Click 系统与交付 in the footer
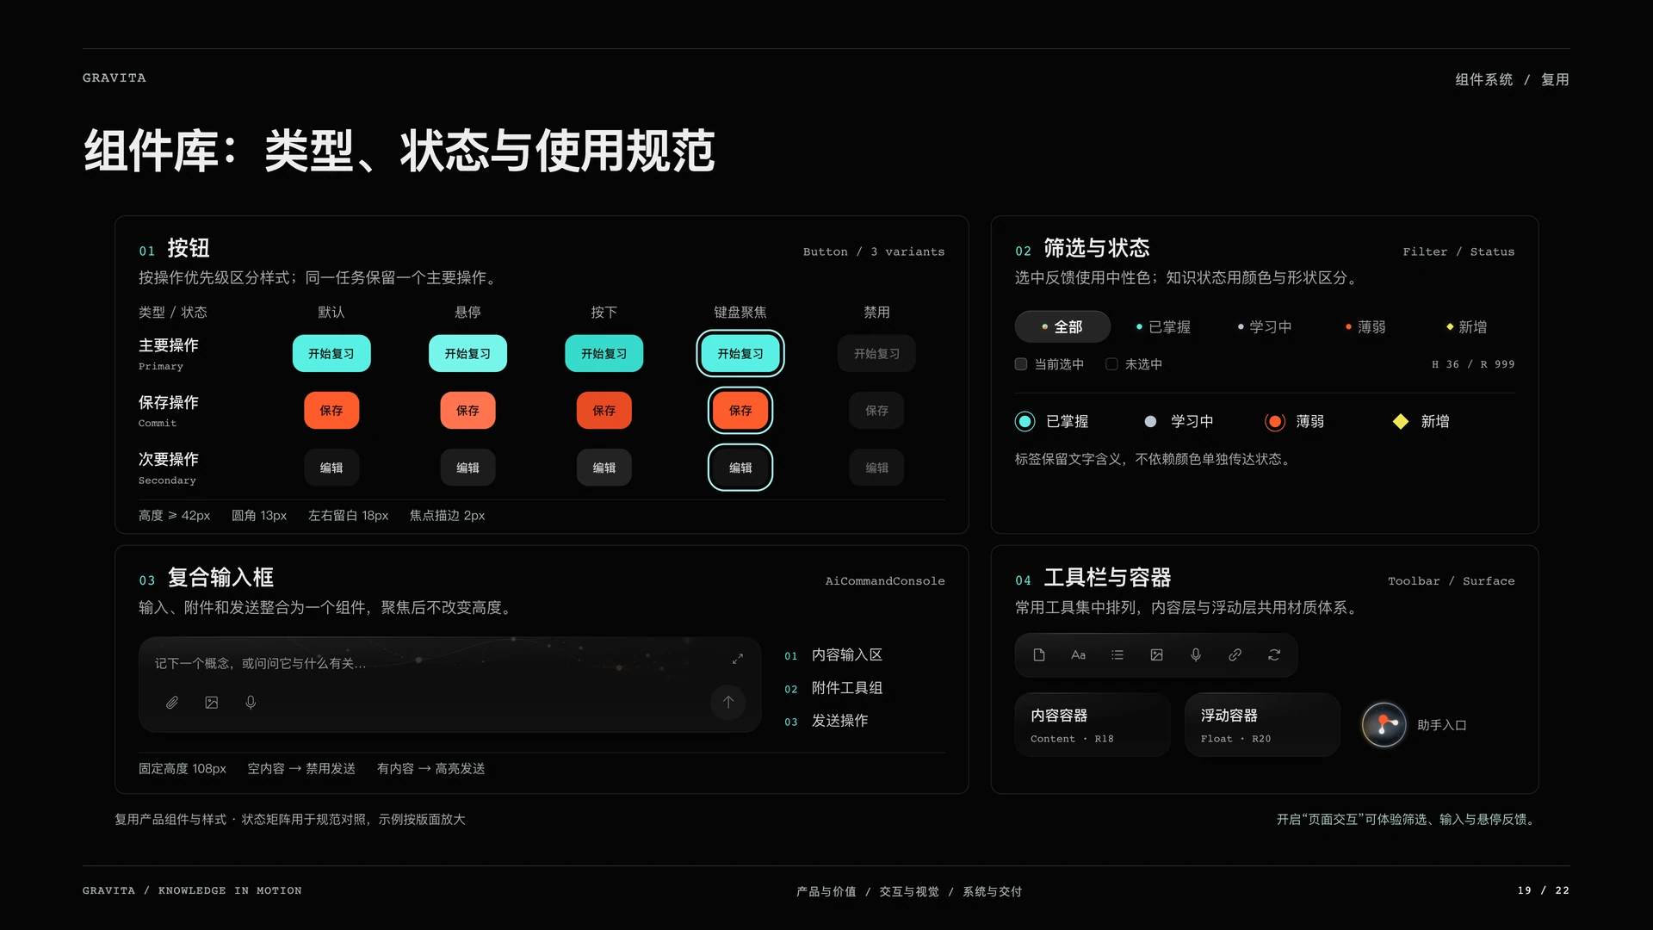This screenshot has height=930, width=1653. pyautogui.click(x=993, y=891)
